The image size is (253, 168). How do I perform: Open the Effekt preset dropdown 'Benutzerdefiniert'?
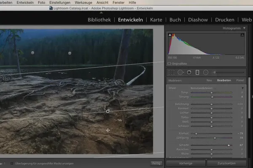203,88
